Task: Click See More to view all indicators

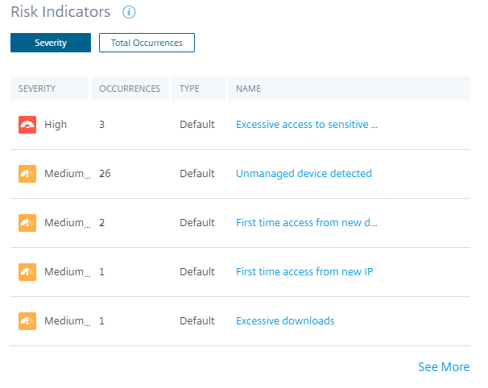Action: [x=444, y=367]
